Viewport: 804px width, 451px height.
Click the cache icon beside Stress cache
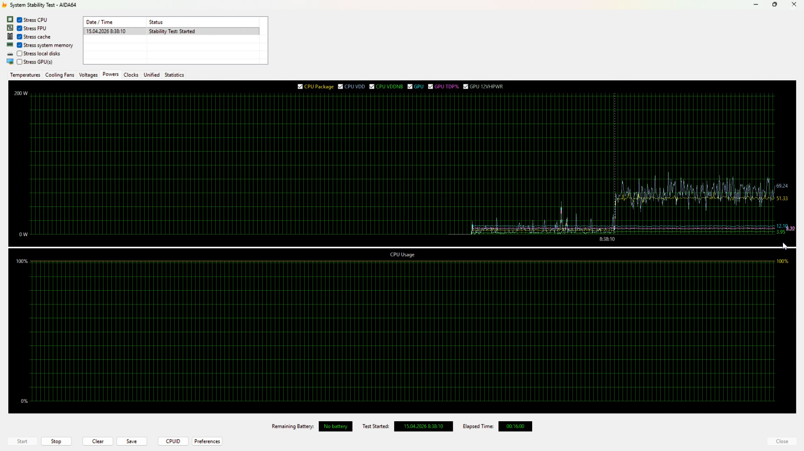coord(10,36)
